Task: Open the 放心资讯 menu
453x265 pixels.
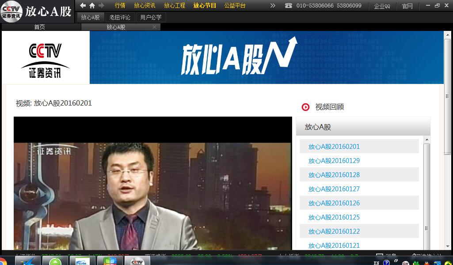Action: coord(145,5)
